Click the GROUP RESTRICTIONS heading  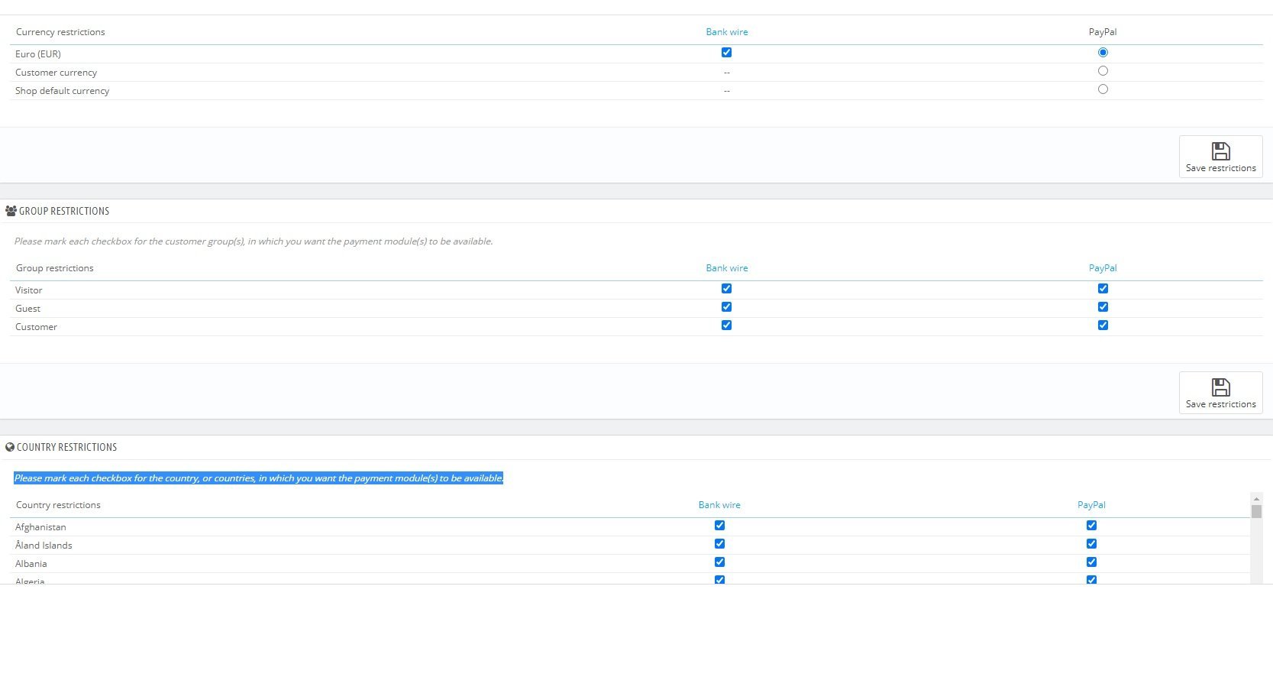pos(64,211)
